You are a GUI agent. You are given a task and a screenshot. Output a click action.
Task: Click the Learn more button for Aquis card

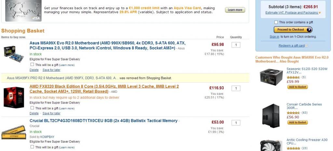(235, 10)
